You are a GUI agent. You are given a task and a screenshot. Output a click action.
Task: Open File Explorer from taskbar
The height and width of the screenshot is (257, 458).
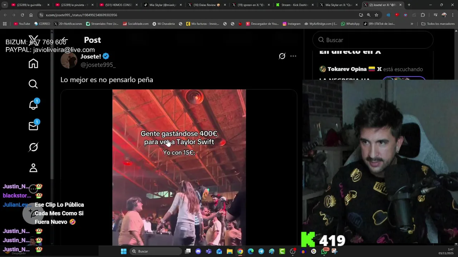[x=230, y=251]
